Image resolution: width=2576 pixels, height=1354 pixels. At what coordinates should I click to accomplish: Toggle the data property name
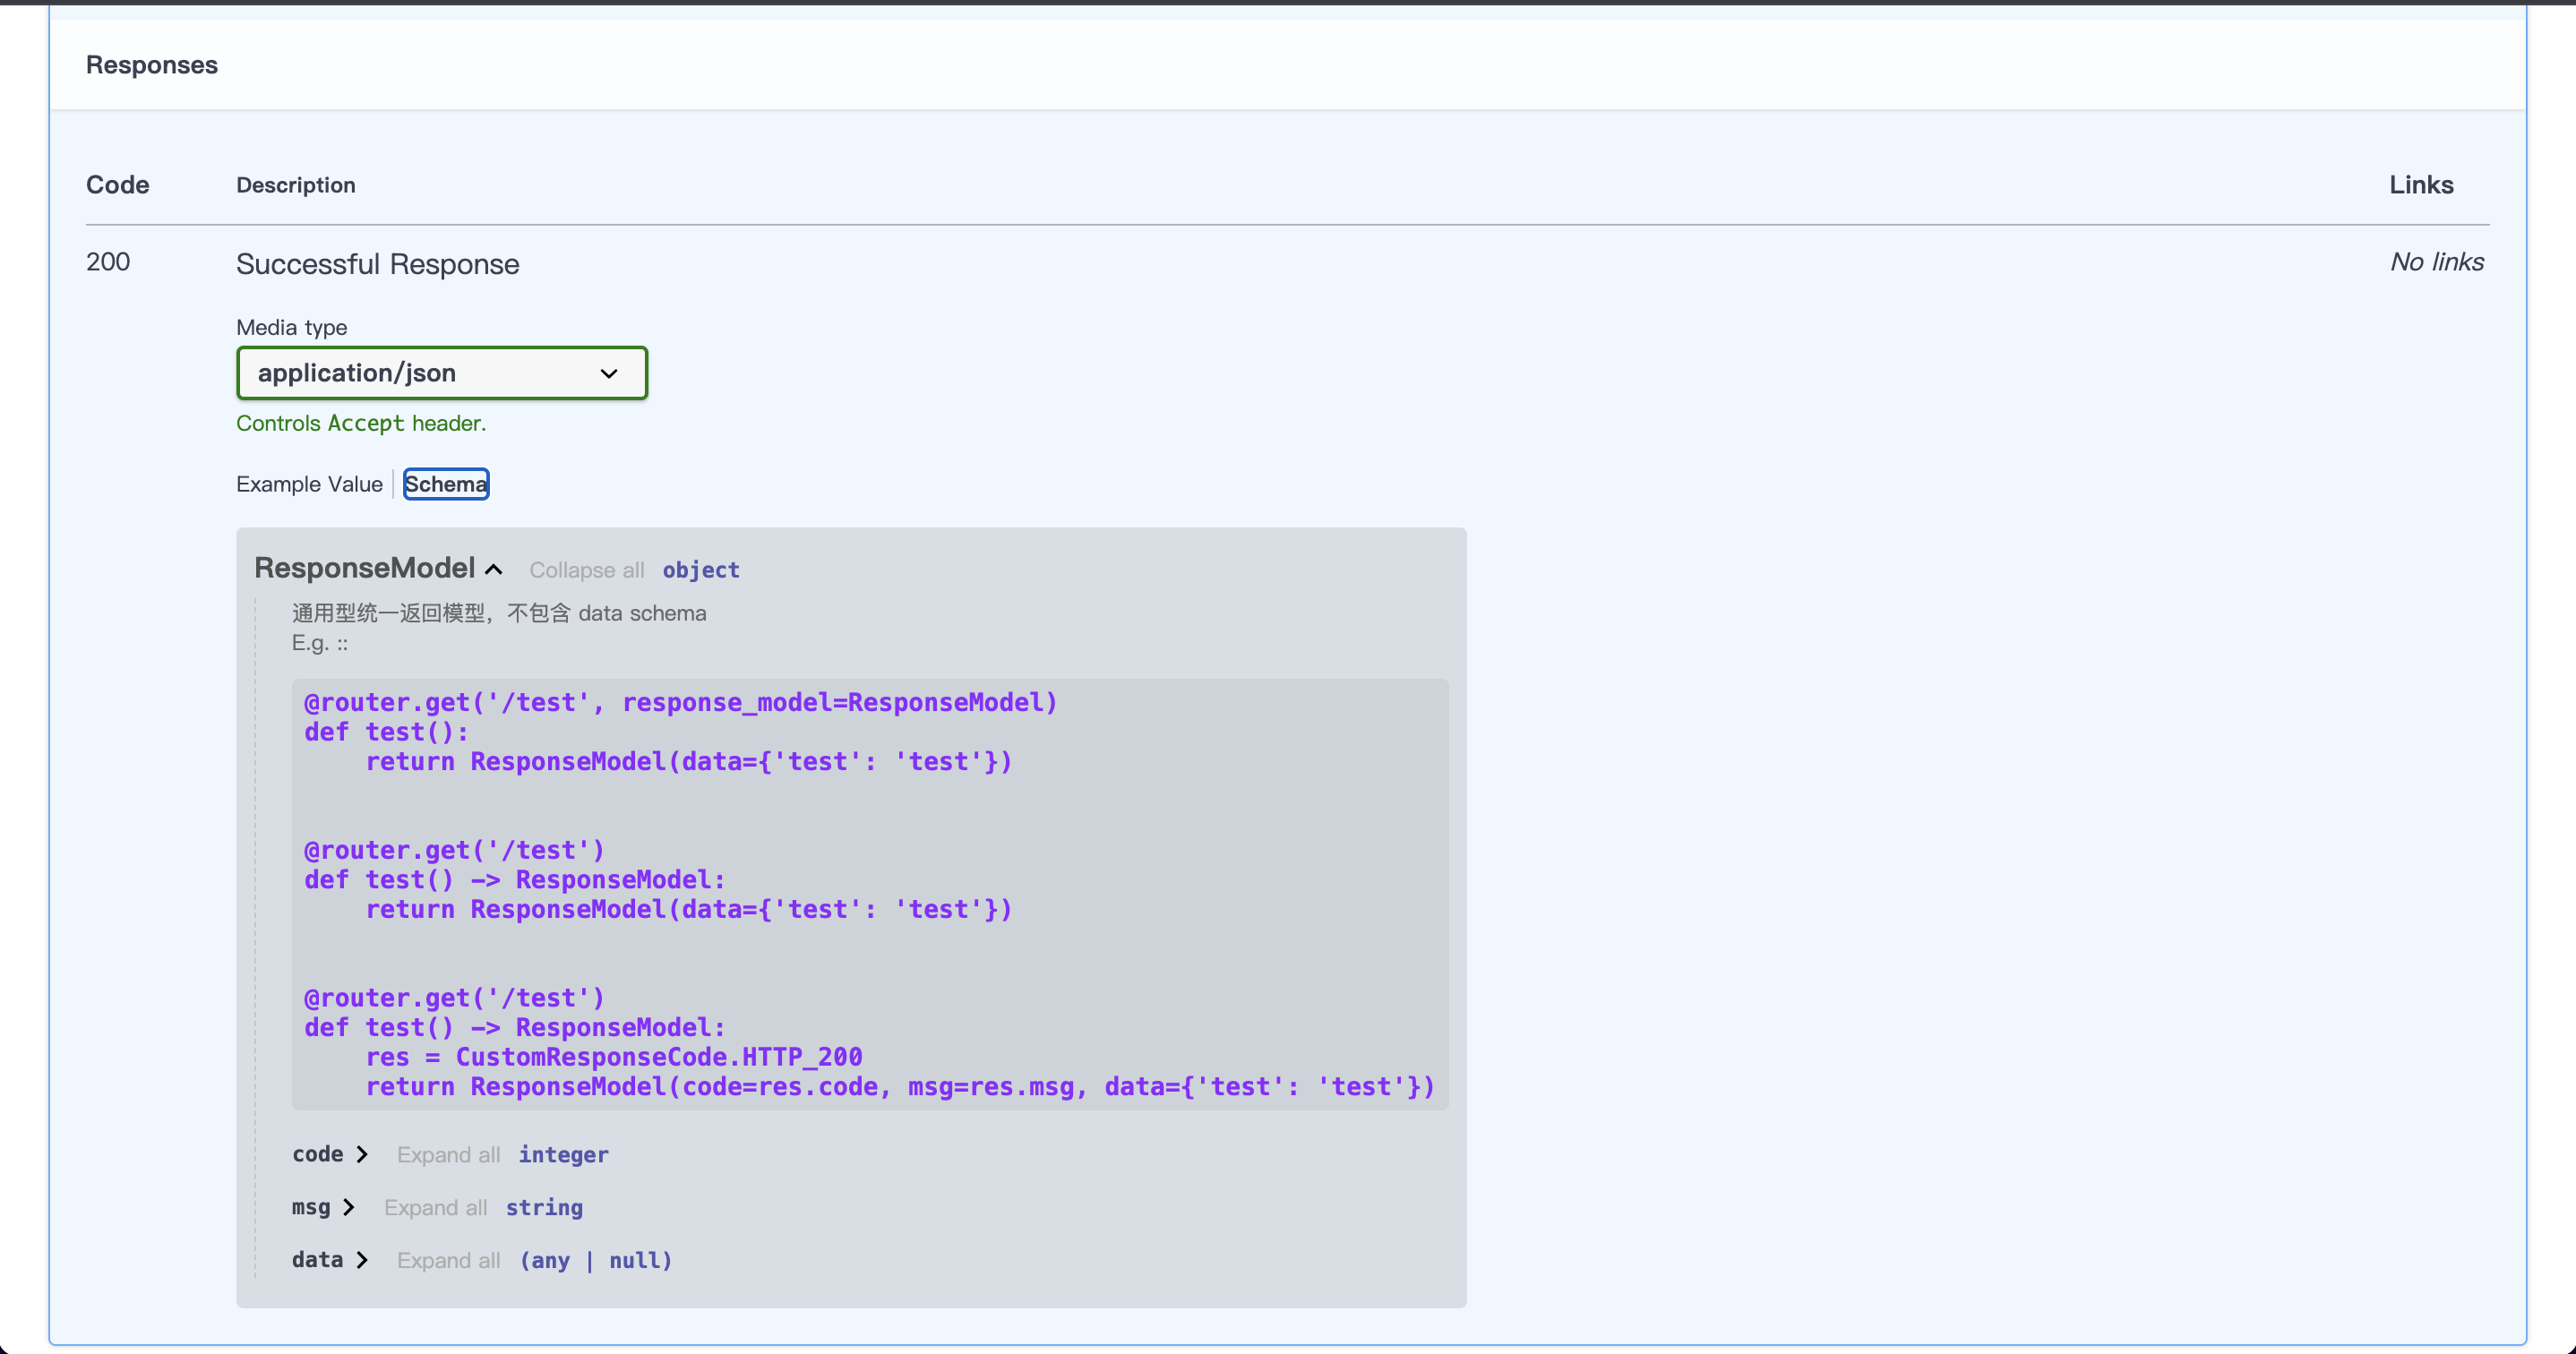(317, 1260)
